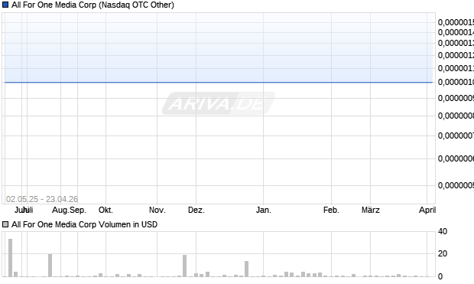Image resolution: width=474 pixels, height=284 pixels.
Task: Click the 'Dez.' axis label
Action: point(196,210)
